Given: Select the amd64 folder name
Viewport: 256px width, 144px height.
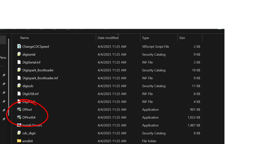Looking at the screenshot, I should coord(28,141).
